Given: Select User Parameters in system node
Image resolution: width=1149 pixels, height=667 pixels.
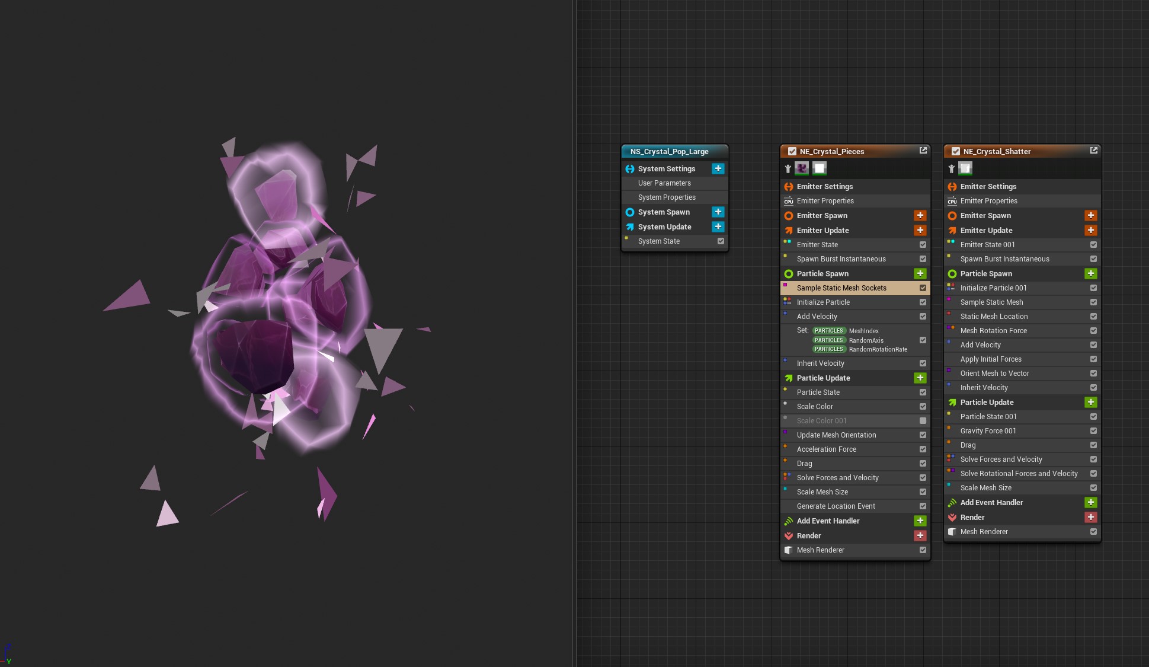Looking at the screenshot, I should point(664,183).
